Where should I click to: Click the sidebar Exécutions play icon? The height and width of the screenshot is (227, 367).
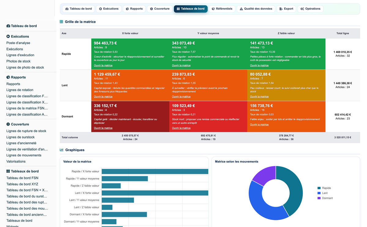click(x=8, y=36)
